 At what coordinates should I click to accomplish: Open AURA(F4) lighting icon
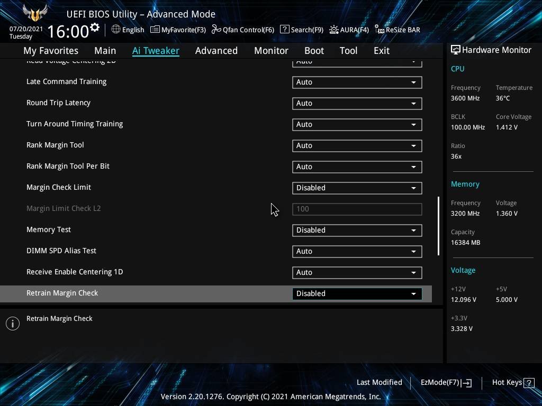[x=334, y=30]
